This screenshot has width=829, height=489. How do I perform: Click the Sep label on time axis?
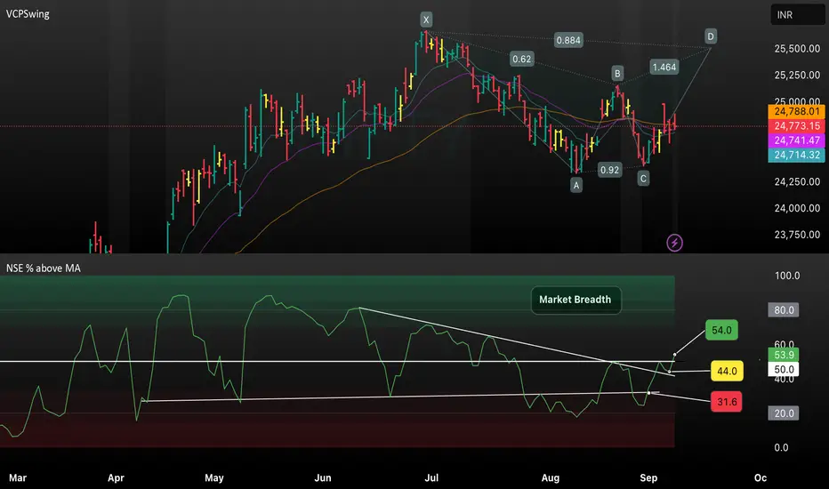click(x=648, y=478)
